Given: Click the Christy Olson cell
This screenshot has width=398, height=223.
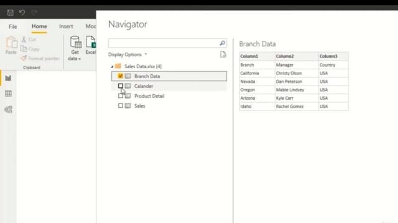Looking at the screenshot, I should (x=297, y=73).
